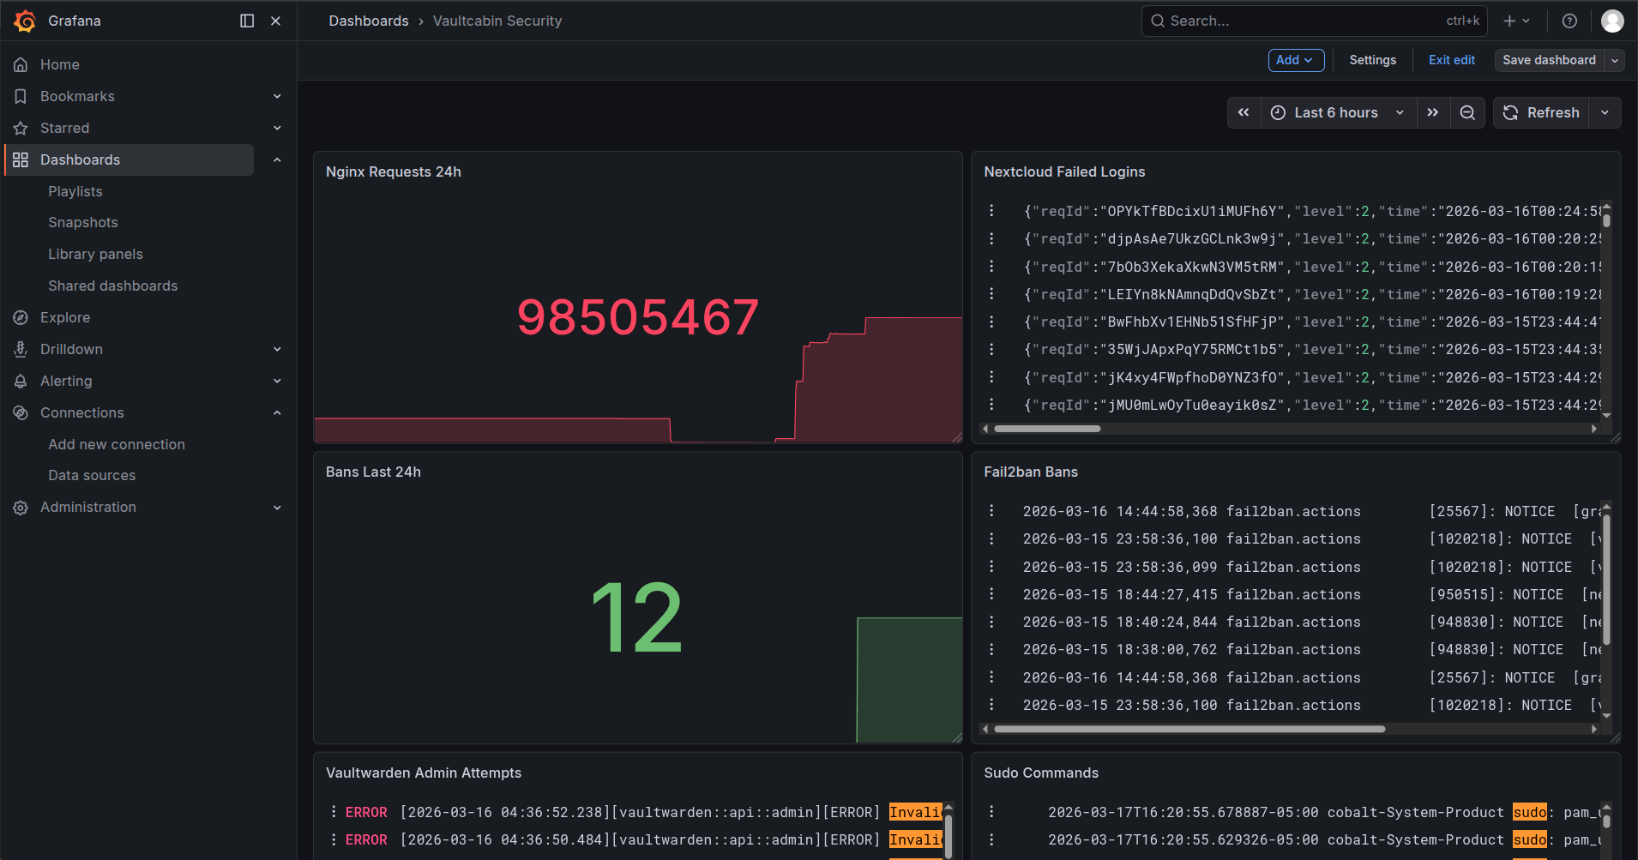This screenshot has height=860, width=1638.
Task: Open the Help question-mark icon
Action: (1569, 21)
